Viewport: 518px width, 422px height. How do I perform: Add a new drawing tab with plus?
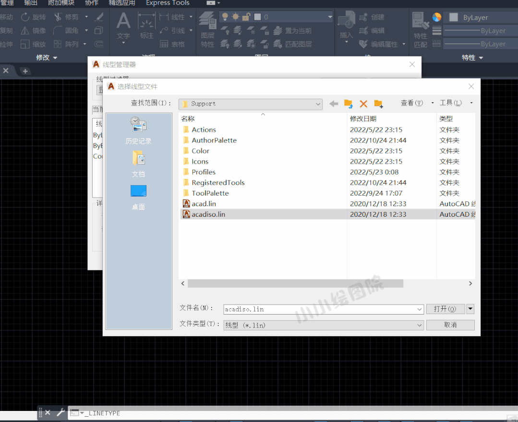tap(25, 71)
